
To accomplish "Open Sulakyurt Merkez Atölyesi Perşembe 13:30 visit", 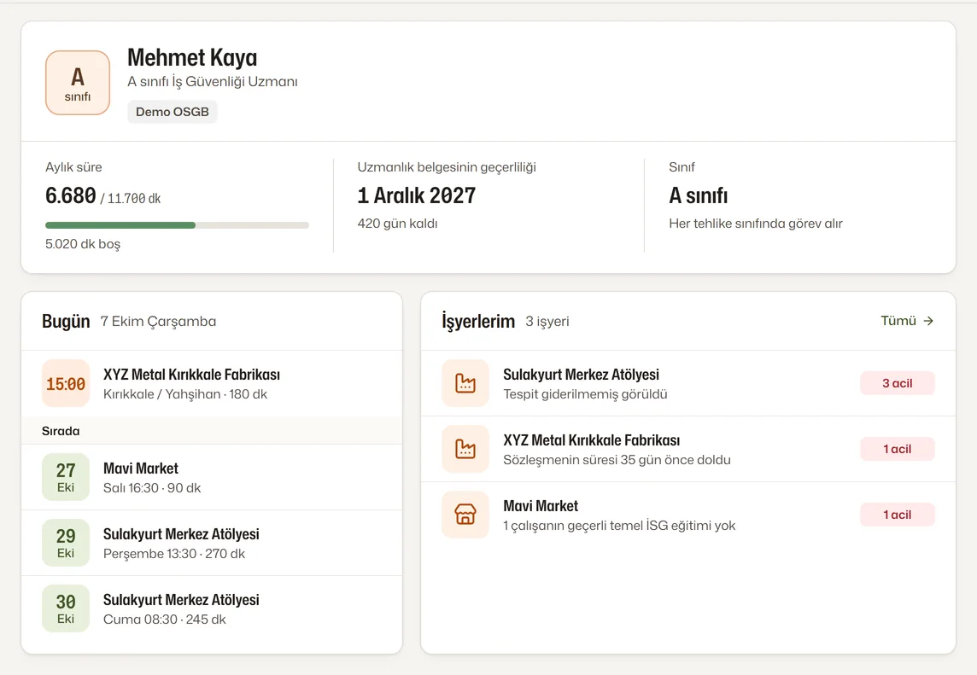I will tap(212, 543).
